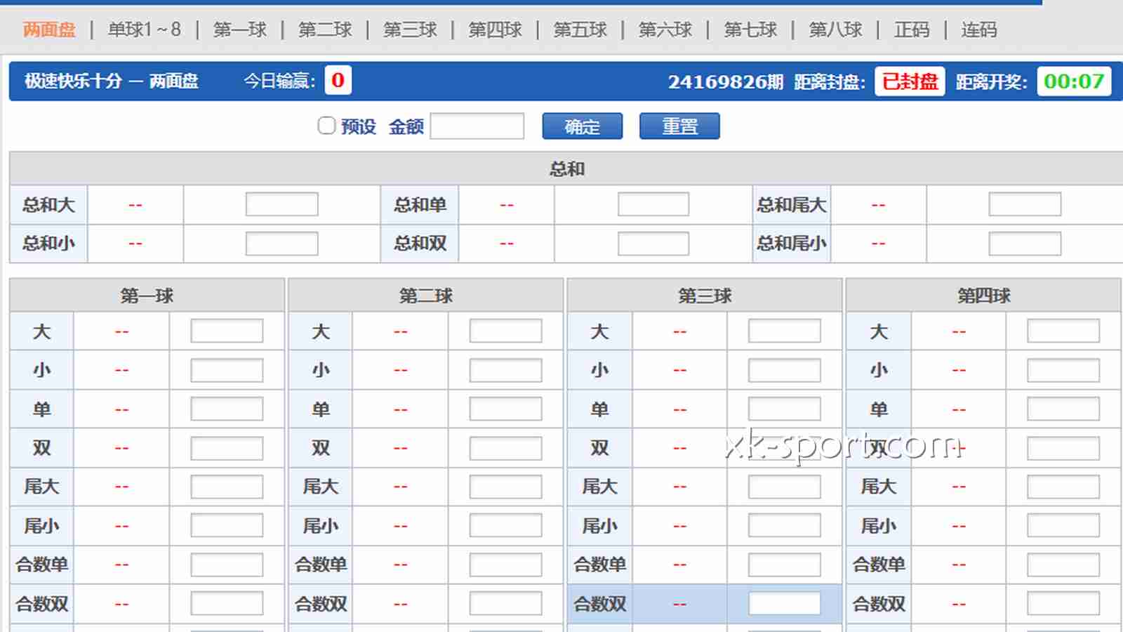The image size is (1123, 632).
Task: Click the 今日输赢 value 0
Action: pos(338,81)
